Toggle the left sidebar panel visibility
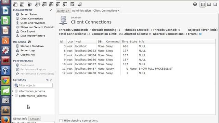Viewport: 219px width, 123px height. pyautogui.click(x=203, y=4)
